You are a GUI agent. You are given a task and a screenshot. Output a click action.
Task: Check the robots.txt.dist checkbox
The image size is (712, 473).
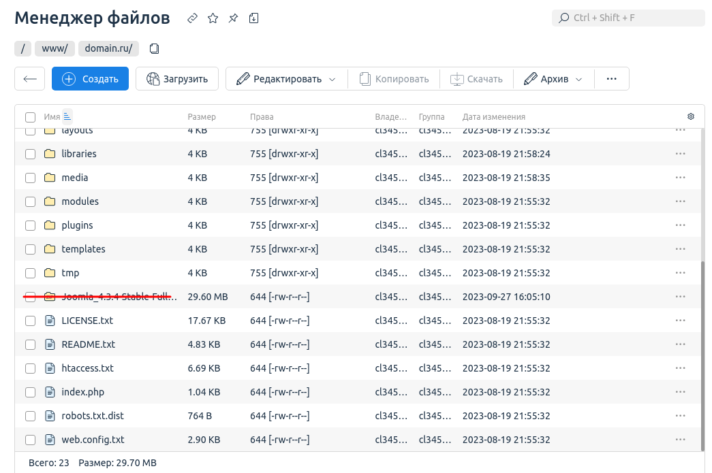[x=31, y=416]
